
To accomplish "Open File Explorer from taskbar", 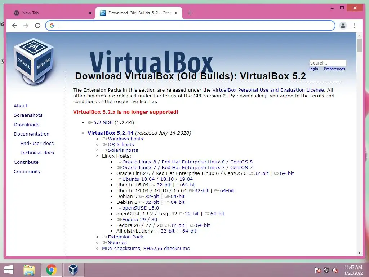I will coord(29,270).
